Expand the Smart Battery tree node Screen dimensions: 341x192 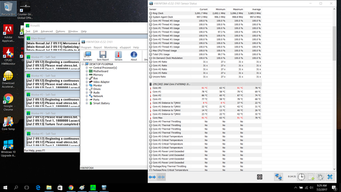(87, 103)
